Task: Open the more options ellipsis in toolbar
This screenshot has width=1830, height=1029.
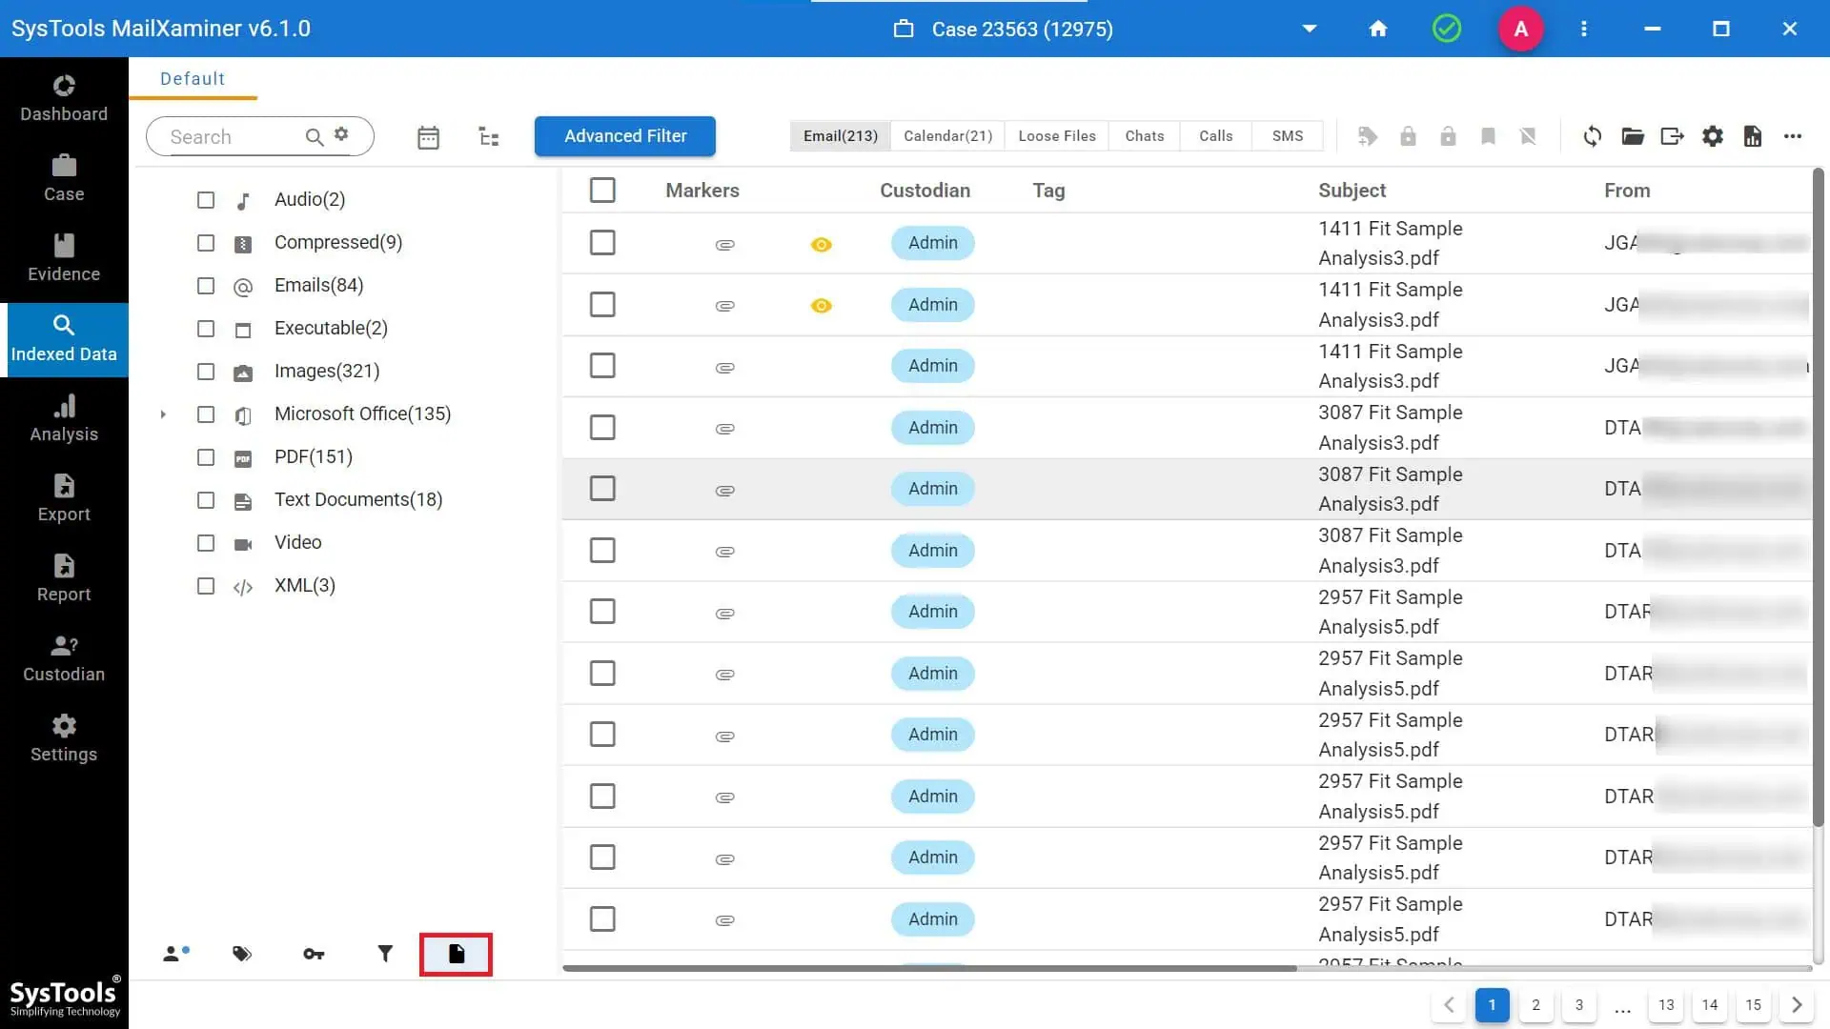Action: pyautogui.click(x=1793, y=136)
